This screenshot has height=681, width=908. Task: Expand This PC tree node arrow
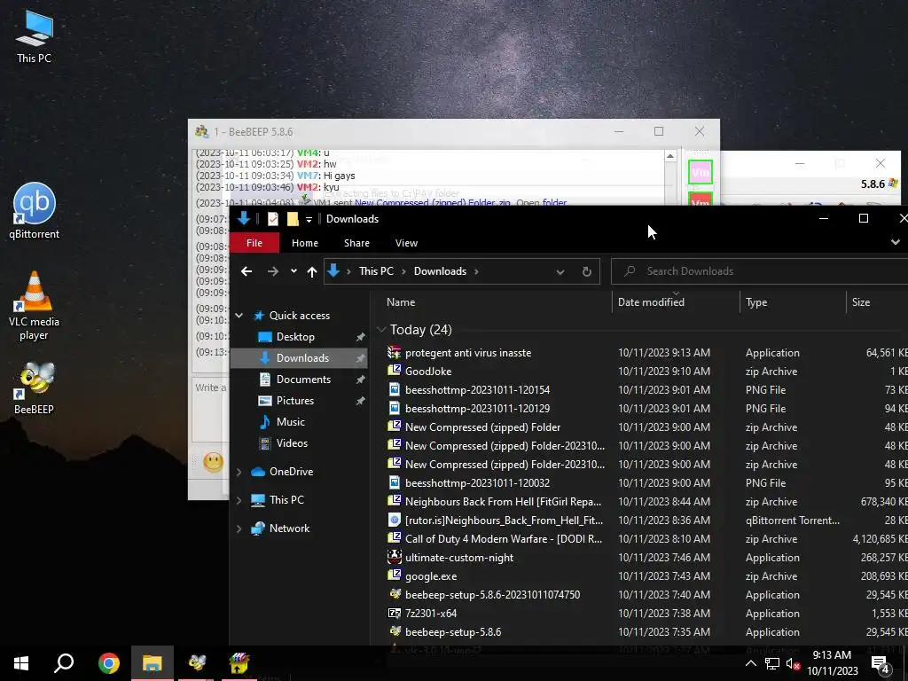(x=239, y=500)
